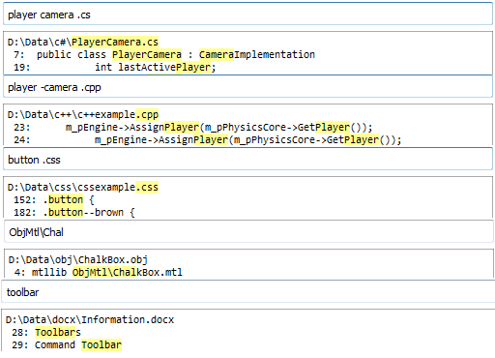Open result path D:\Data\c++\c++example.cpp
This screenshot has height=358, width=495.
tap(83, 115)
